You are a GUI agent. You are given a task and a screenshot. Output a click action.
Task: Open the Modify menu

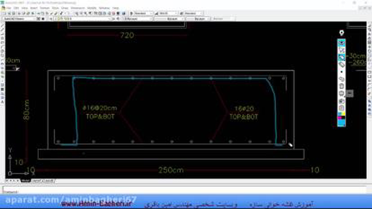coord(92,8)
